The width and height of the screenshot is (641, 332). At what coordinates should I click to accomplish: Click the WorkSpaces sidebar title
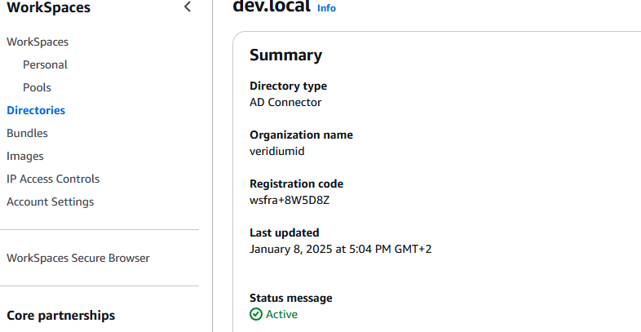(49, 8)
